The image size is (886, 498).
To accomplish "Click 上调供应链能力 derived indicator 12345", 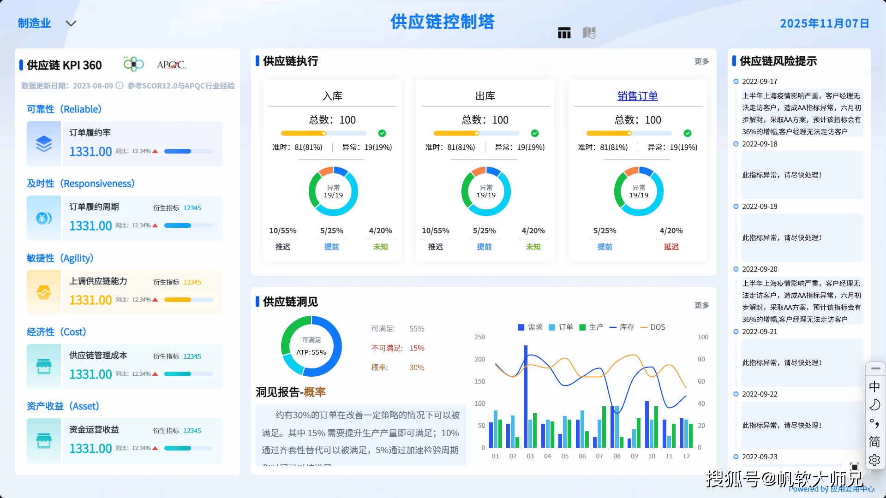I will [x=192, y=282].
